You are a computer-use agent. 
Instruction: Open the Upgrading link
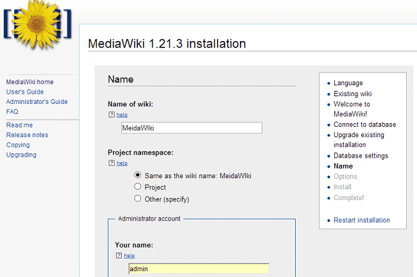coord(21,155)
